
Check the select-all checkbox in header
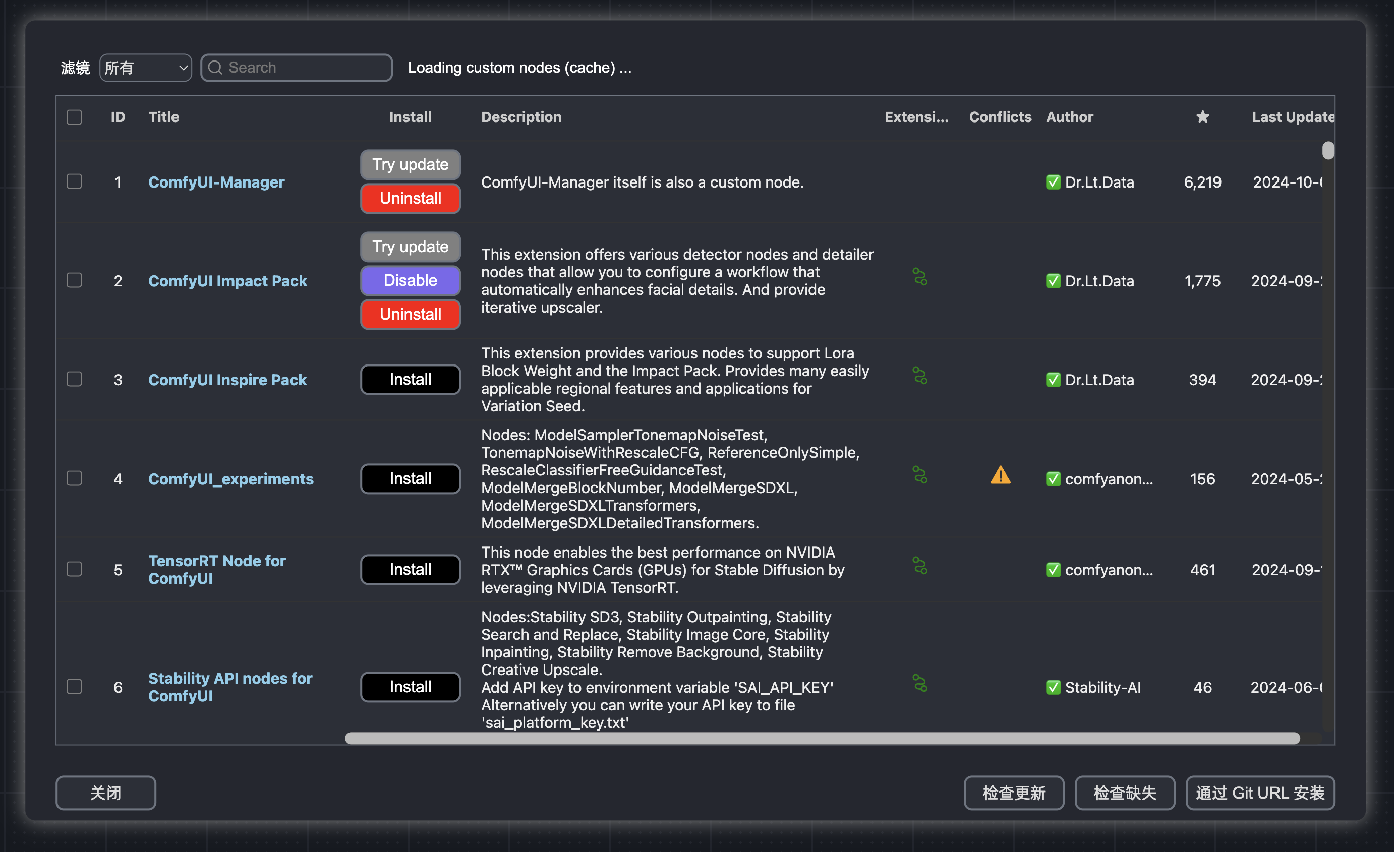coord(74,117)
